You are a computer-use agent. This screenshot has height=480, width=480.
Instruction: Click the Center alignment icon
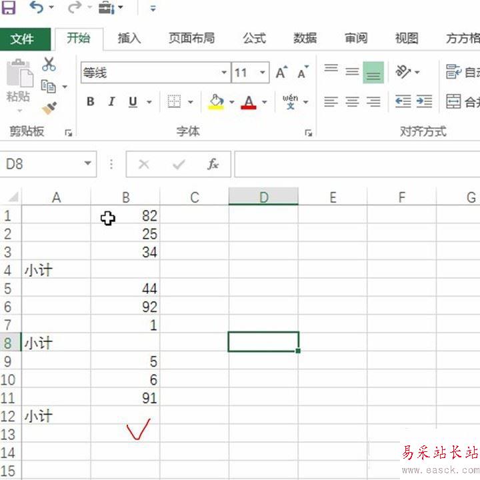[x=352, y=101]
